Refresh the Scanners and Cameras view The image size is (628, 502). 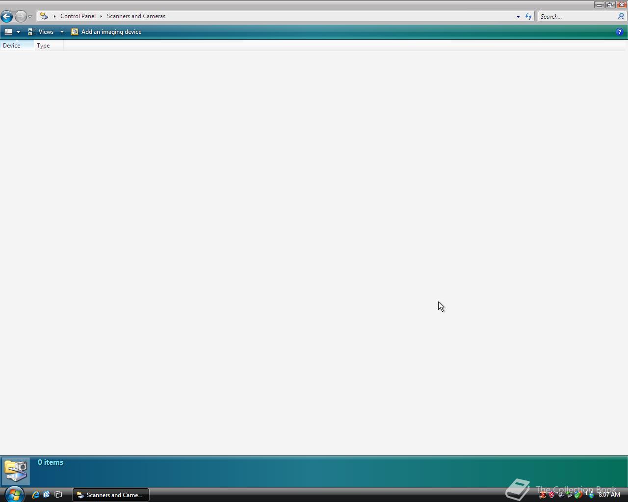528,16
